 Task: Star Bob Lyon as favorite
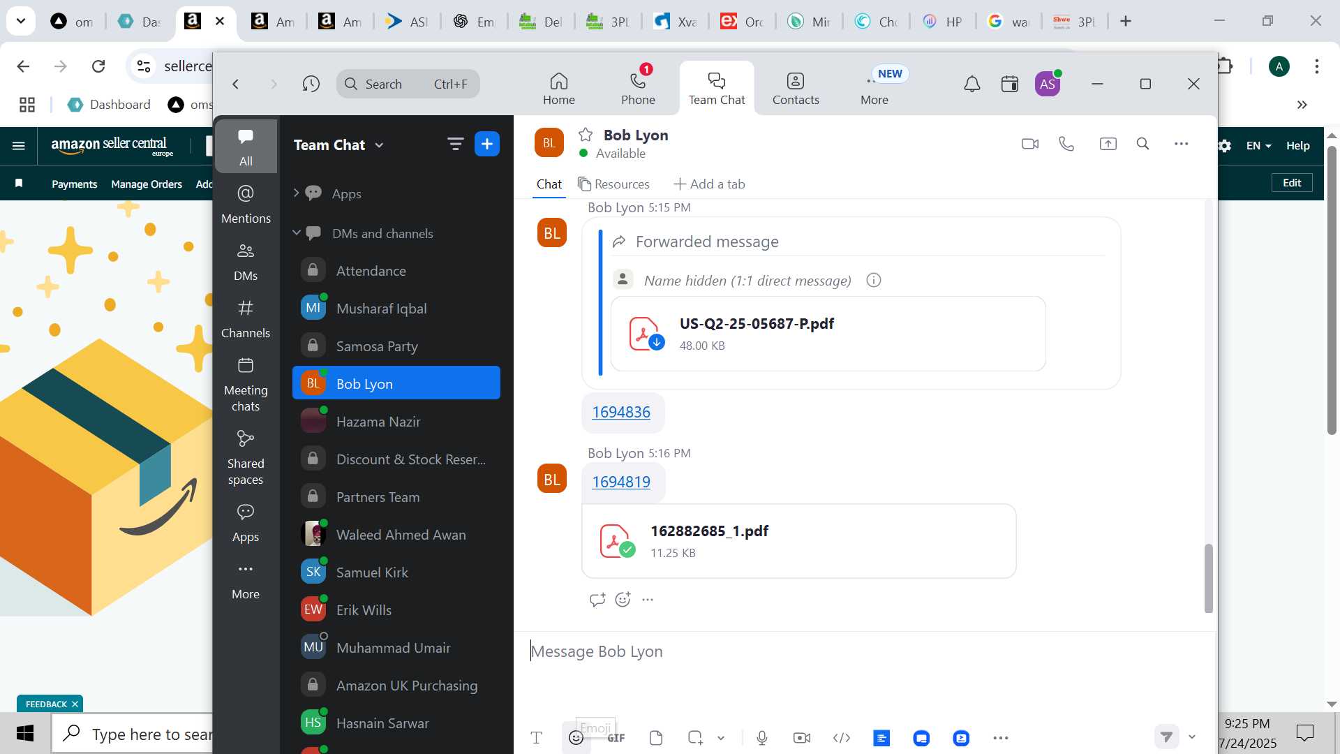click(x=586, y=135)
